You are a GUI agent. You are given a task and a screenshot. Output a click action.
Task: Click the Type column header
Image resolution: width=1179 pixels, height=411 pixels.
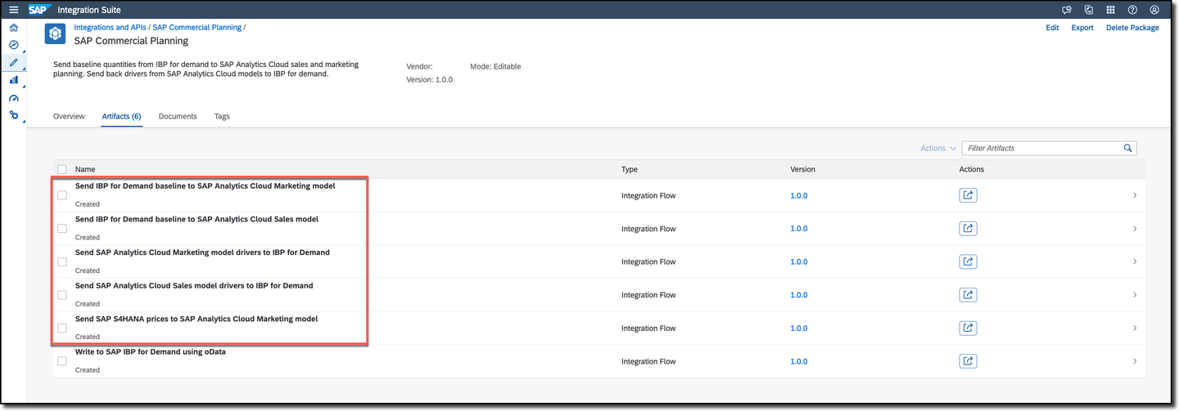pos(629,169)
